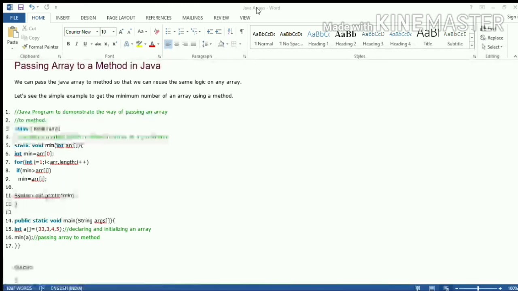
Task: Click the Numbering list icon
Action: (181, 32)
